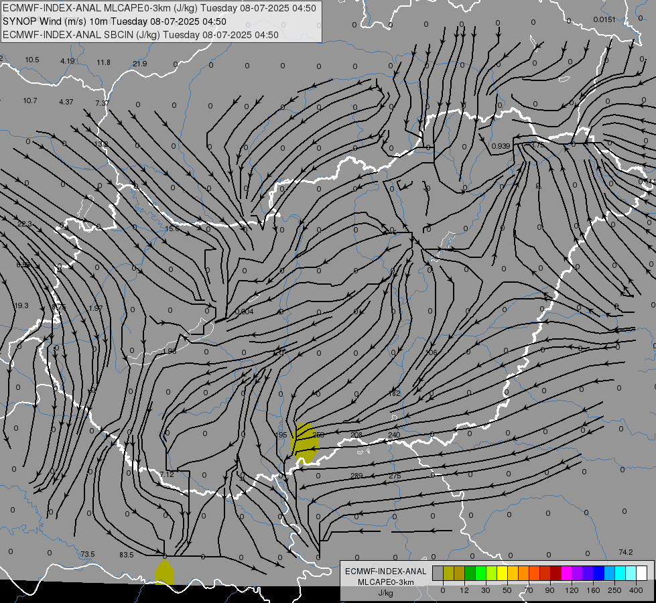The height and width of the screenshot is (603, 656).
Task: Pick the 250 tick label on the legend
Action: pos(614,590)
